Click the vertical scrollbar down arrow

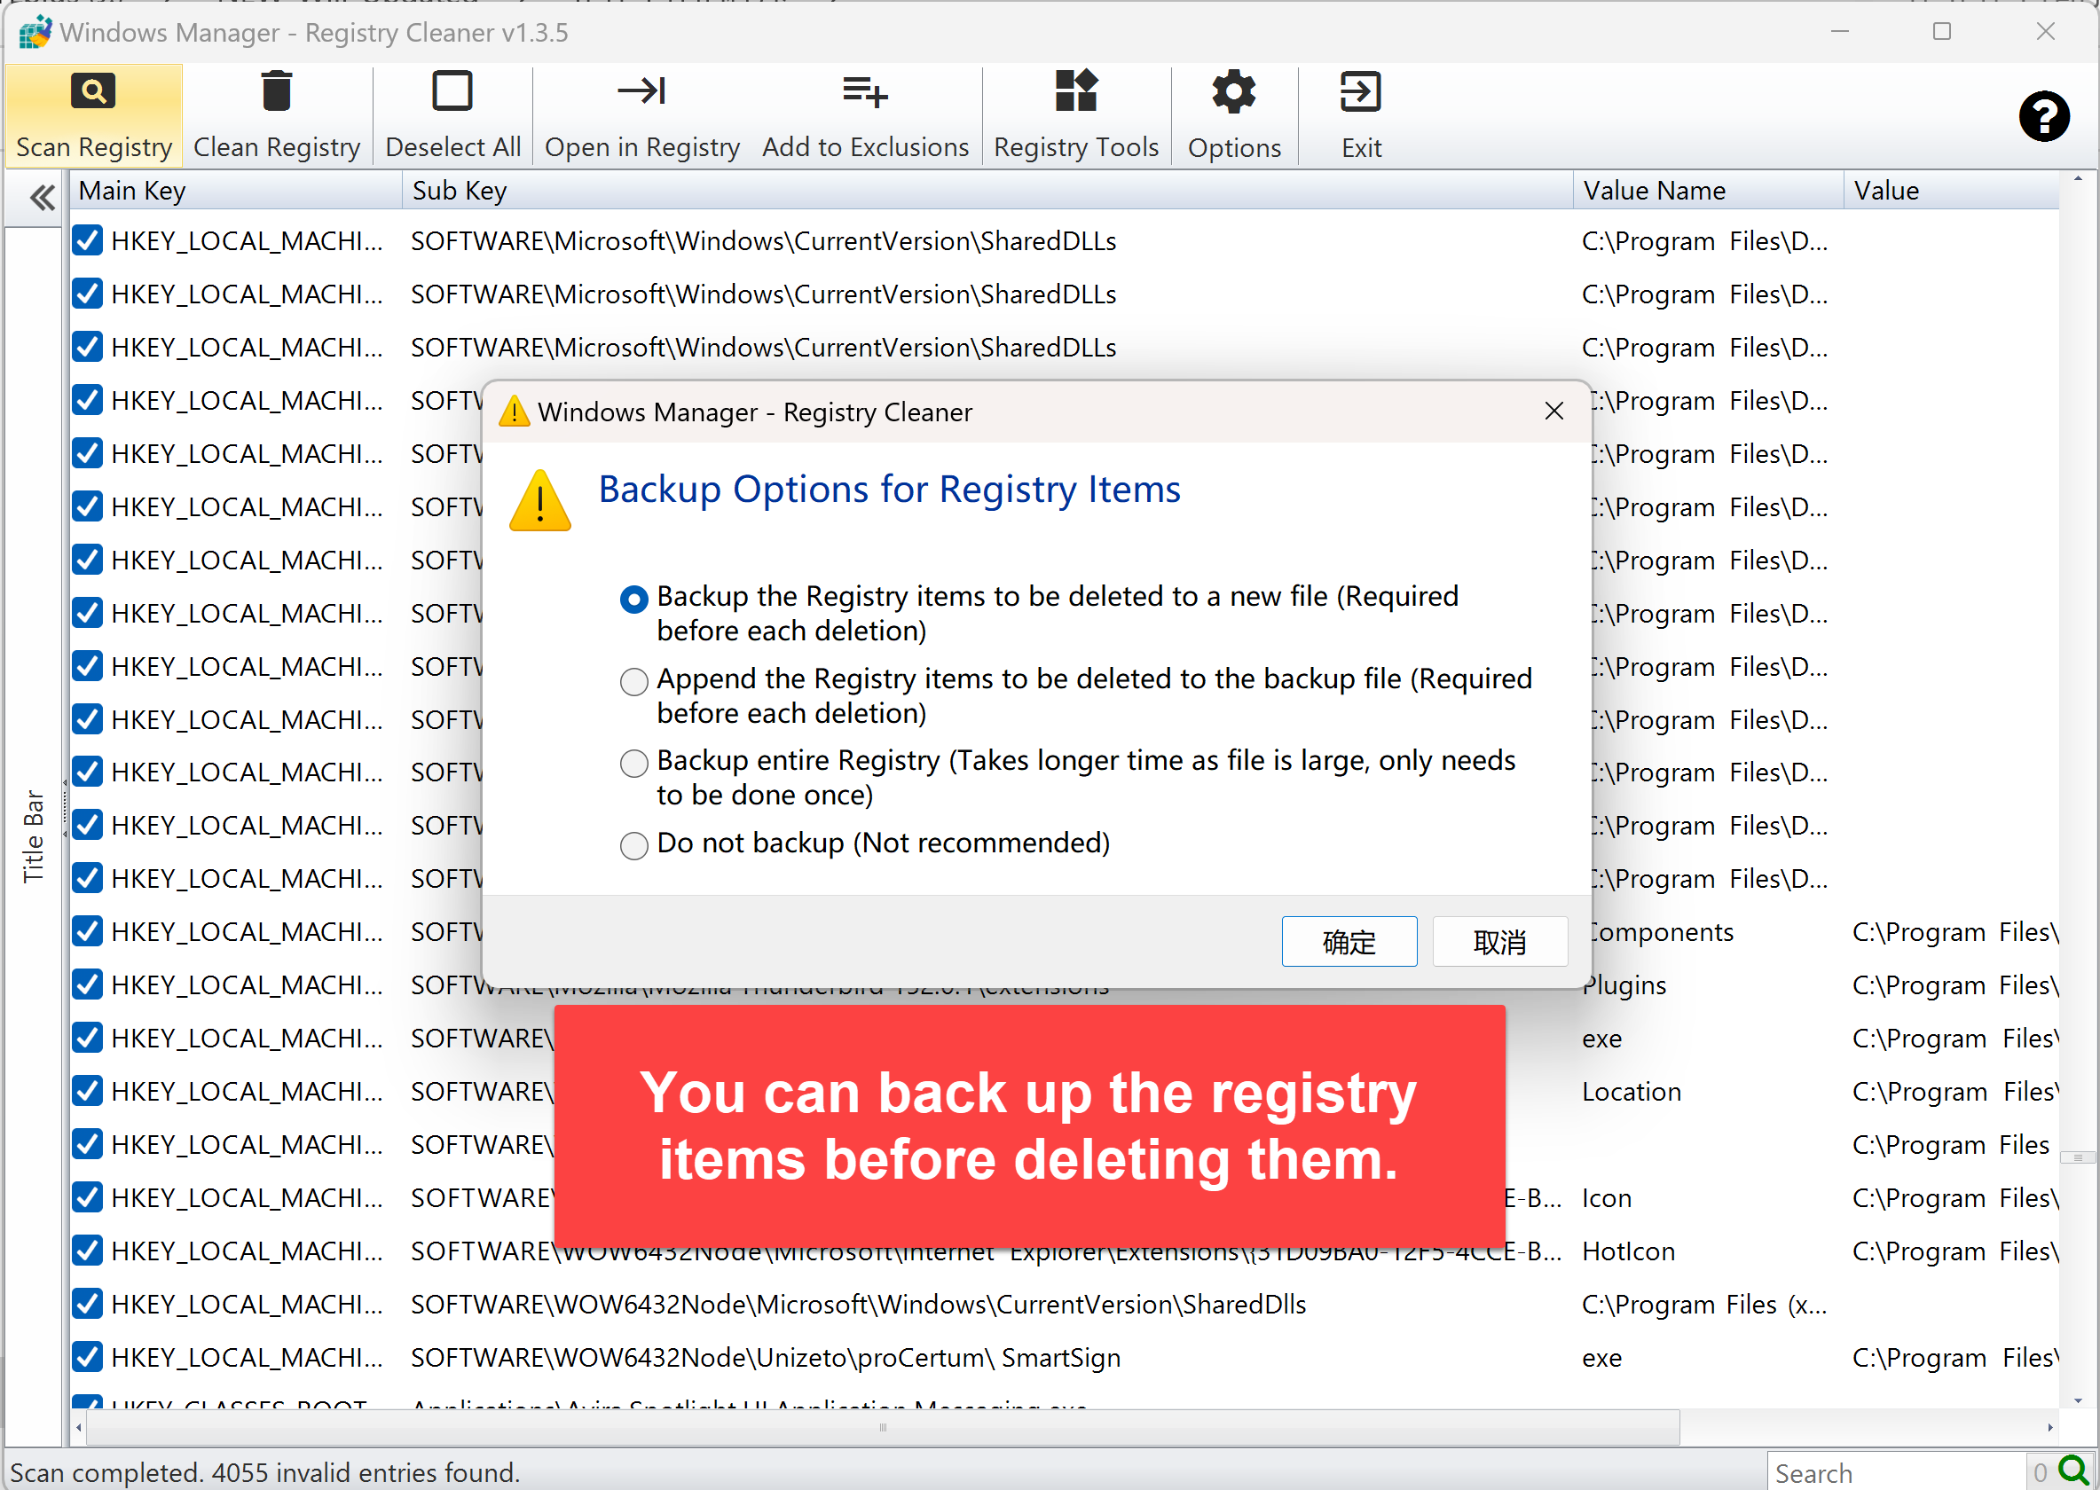click(x=2078, y=1401)
